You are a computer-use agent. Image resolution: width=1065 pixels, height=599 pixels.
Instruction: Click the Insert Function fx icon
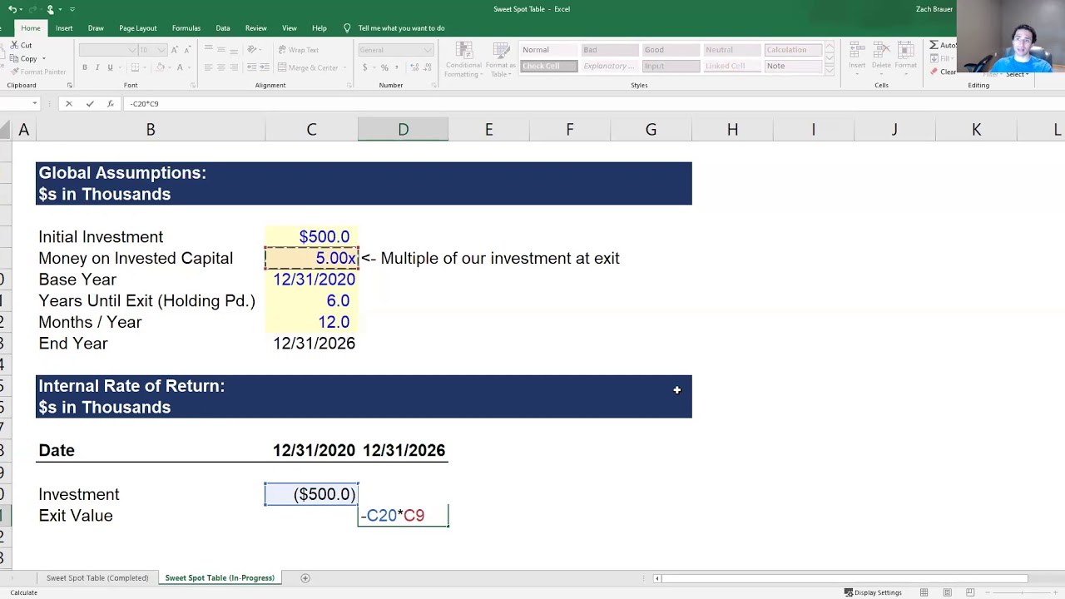click(x=110, y=104)
